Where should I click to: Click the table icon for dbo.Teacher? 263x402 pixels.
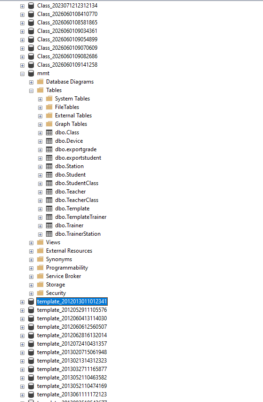click(49, 192)
